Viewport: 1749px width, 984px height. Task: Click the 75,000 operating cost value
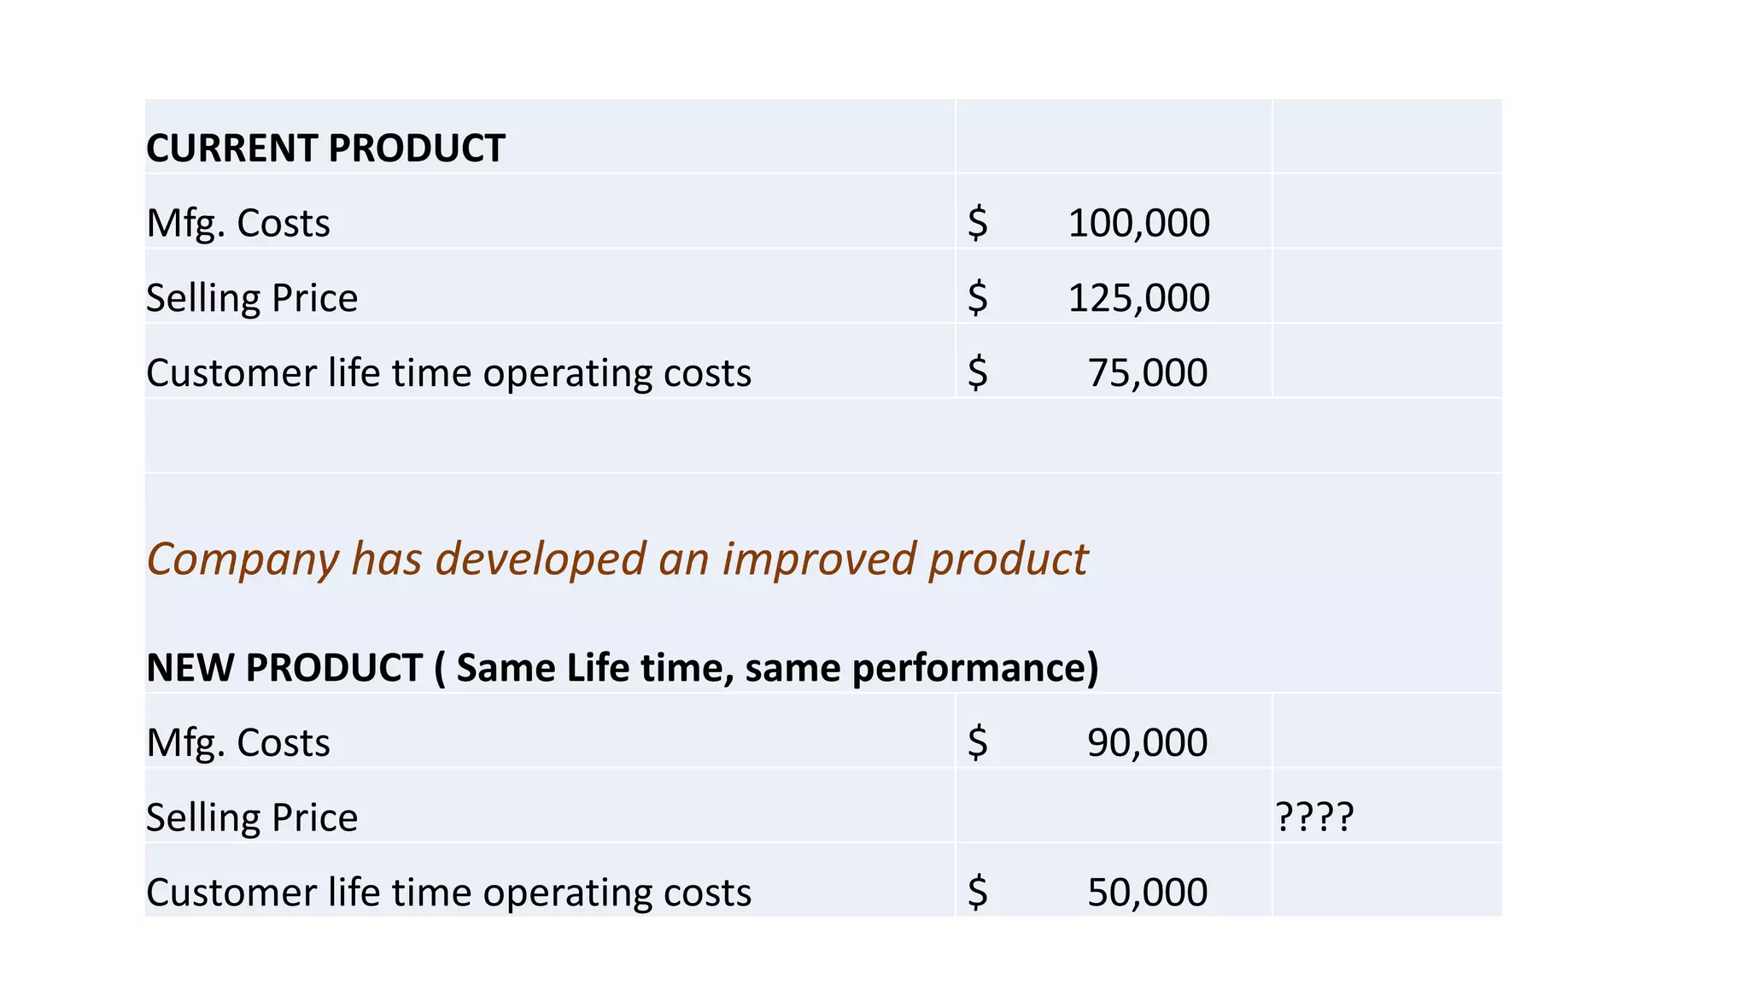coord(1148,373)
